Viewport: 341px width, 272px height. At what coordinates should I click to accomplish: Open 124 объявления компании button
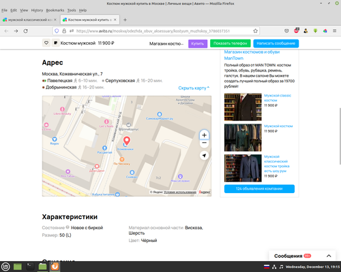pos(259,188)
